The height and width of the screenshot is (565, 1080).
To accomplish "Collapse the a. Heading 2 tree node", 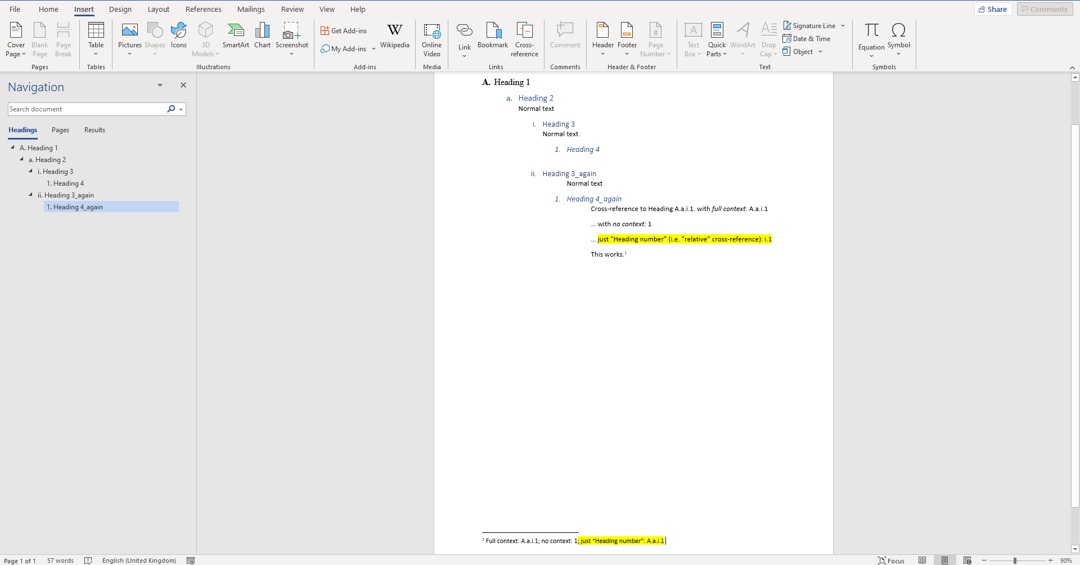I will coord(21,159).
